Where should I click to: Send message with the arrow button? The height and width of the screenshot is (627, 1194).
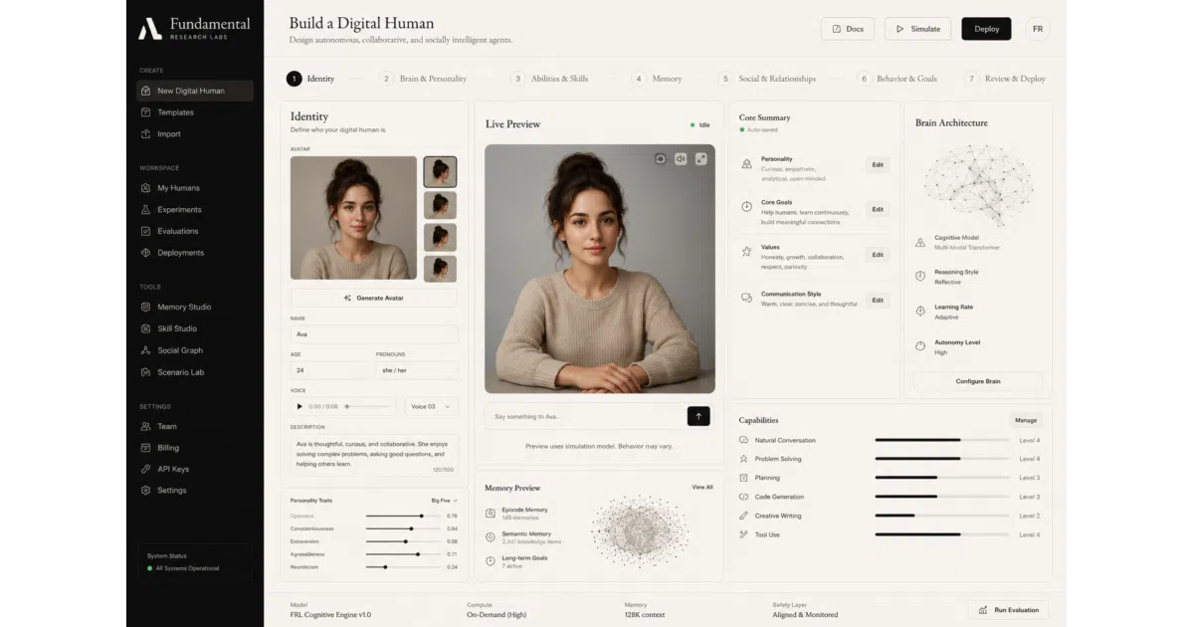pyautogui.click(x=698, y=416)
